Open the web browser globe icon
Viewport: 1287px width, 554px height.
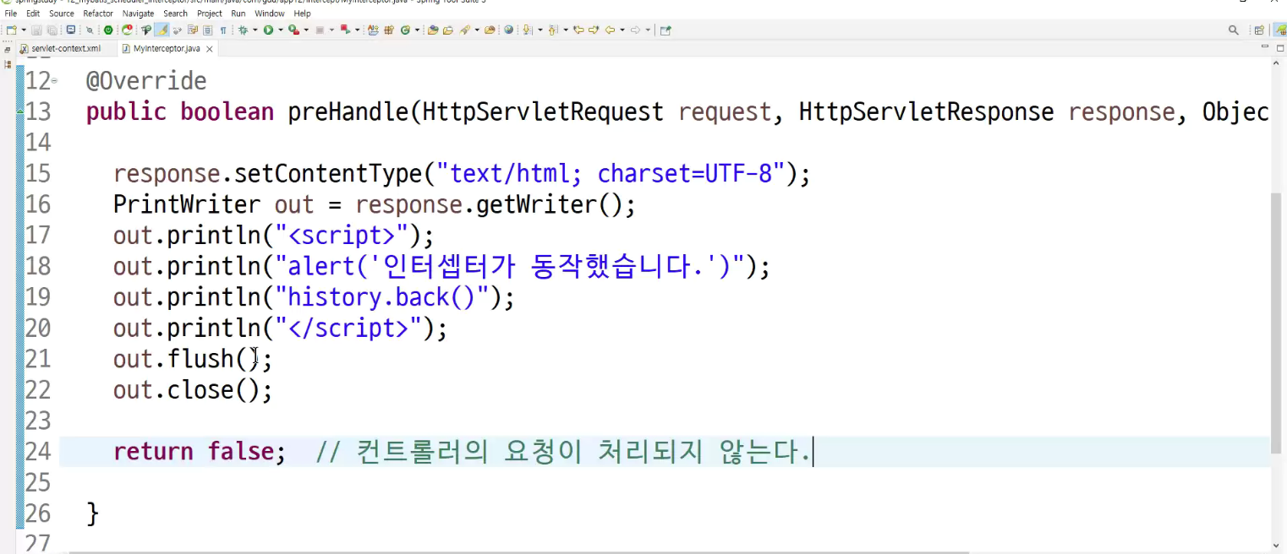click(x=509, y=30)
